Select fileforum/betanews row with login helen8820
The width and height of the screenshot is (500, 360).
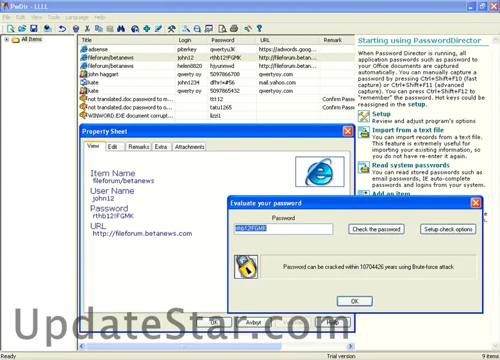coord(217,66)
